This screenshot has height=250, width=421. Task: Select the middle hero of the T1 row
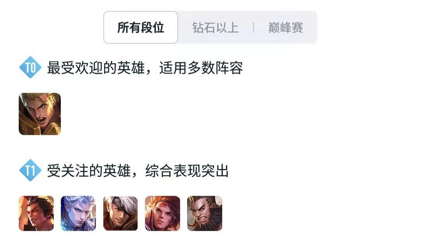pyautogui.click(x=120, y=213)
